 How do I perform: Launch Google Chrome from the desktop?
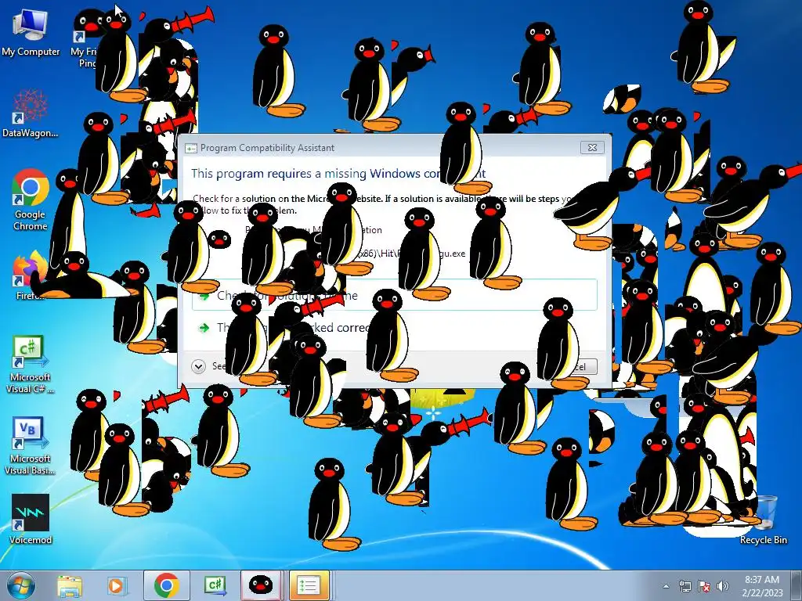click(x=31, y=200)
